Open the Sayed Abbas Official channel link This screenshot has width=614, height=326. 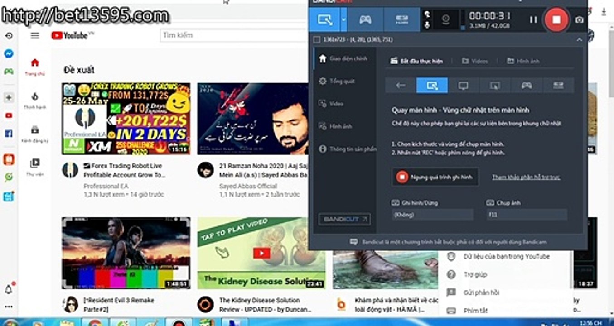pyautogui.click(x=248, y=186)
